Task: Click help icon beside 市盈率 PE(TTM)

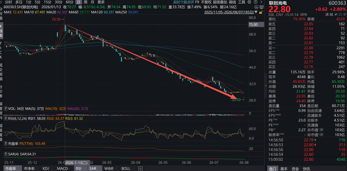Action: pos(5,144)
